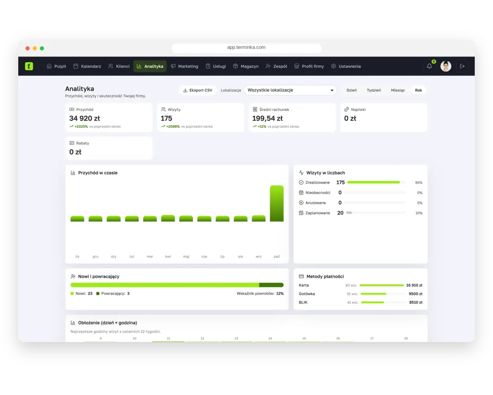
Task: Click the Nowi i powracający user icon
Action: 73,276
